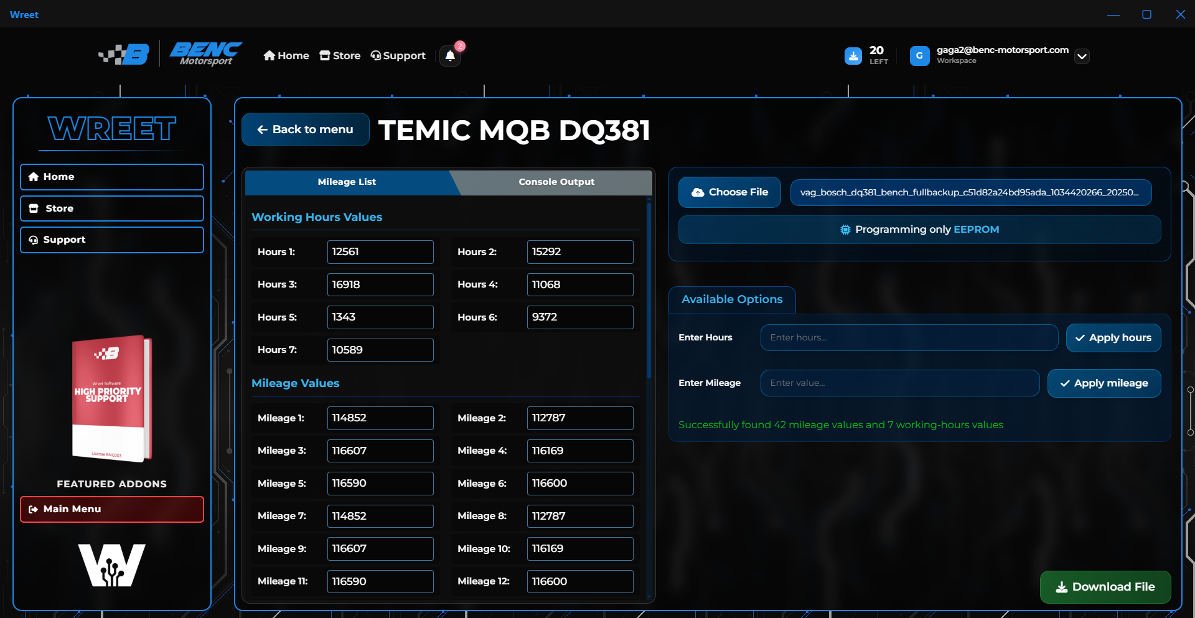This screenshot has width=1195, height=618.
Task: Click the Enter Mileage value field
Action: click(899, 383)
